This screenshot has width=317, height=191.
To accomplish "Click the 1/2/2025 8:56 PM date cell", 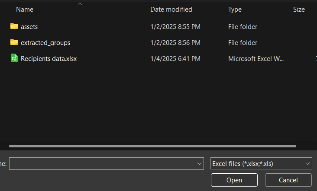I will [x=175, y=43].
